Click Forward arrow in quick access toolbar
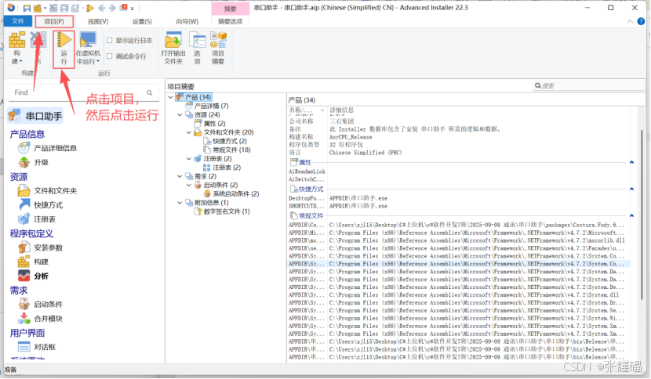The height and width of the screenshot is (379, 651). (x=112, y=8)
